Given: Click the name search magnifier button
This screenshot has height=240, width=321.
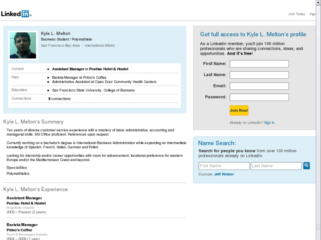Looking at the screenshot, I should pyautogui.click(x=306, y=166).
